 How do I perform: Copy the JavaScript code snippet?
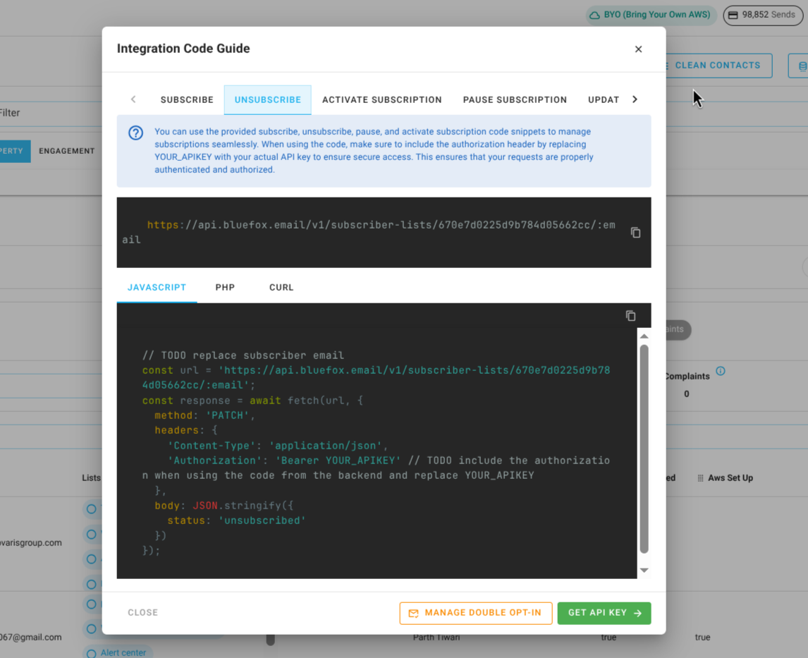pos(630,315)
